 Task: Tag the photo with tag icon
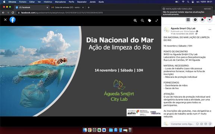click(x=149, y=20)
